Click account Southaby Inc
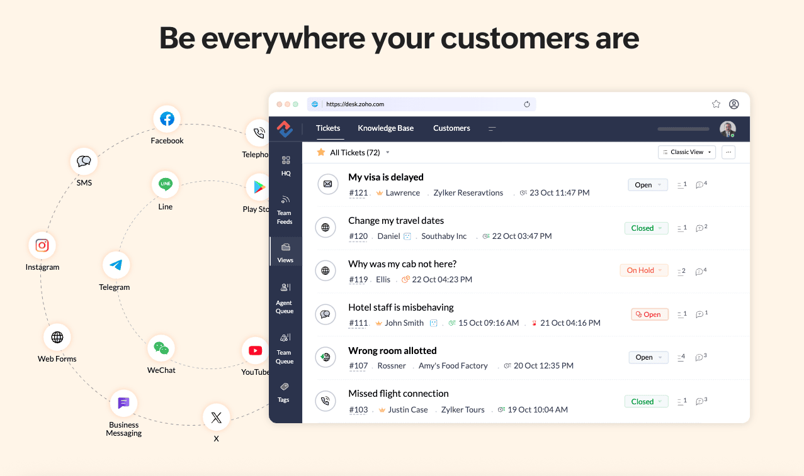This screenshot has height=476, width=804. (444, 236)
